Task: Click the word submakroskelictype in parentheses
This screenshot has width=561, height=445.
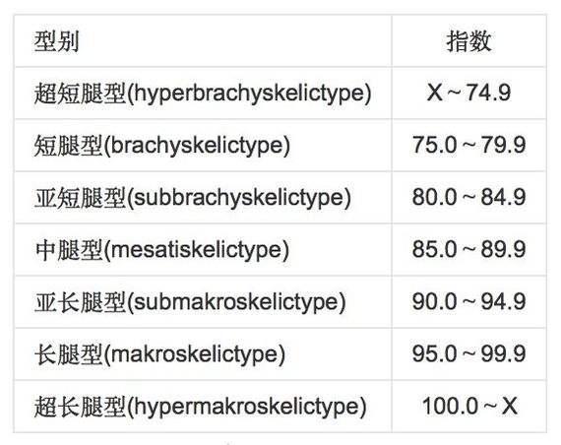Action: 236,303
